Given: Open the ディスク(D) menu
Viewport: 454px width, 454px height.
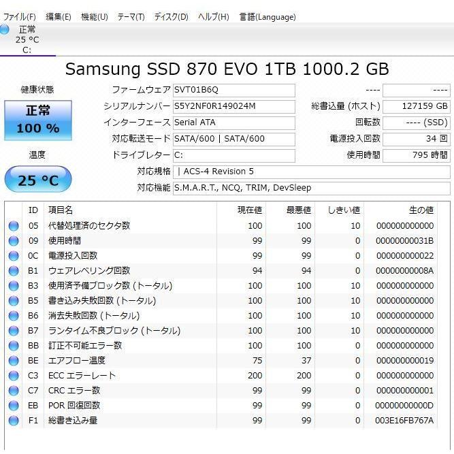Looking at the screenshot, I should 171,17.
